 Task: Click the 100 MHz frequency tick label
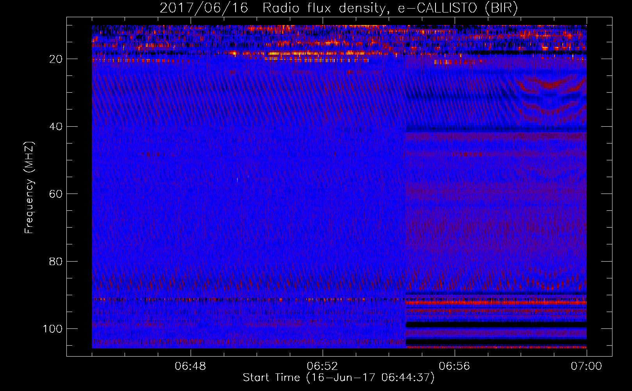pyautogui.click(x=53, y=329)
